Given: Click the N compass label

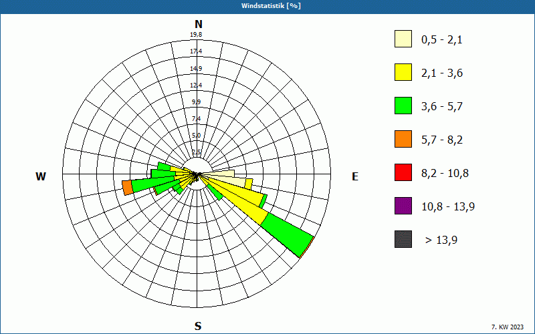Looking at the screenshot, I should (x=198, y=24).
